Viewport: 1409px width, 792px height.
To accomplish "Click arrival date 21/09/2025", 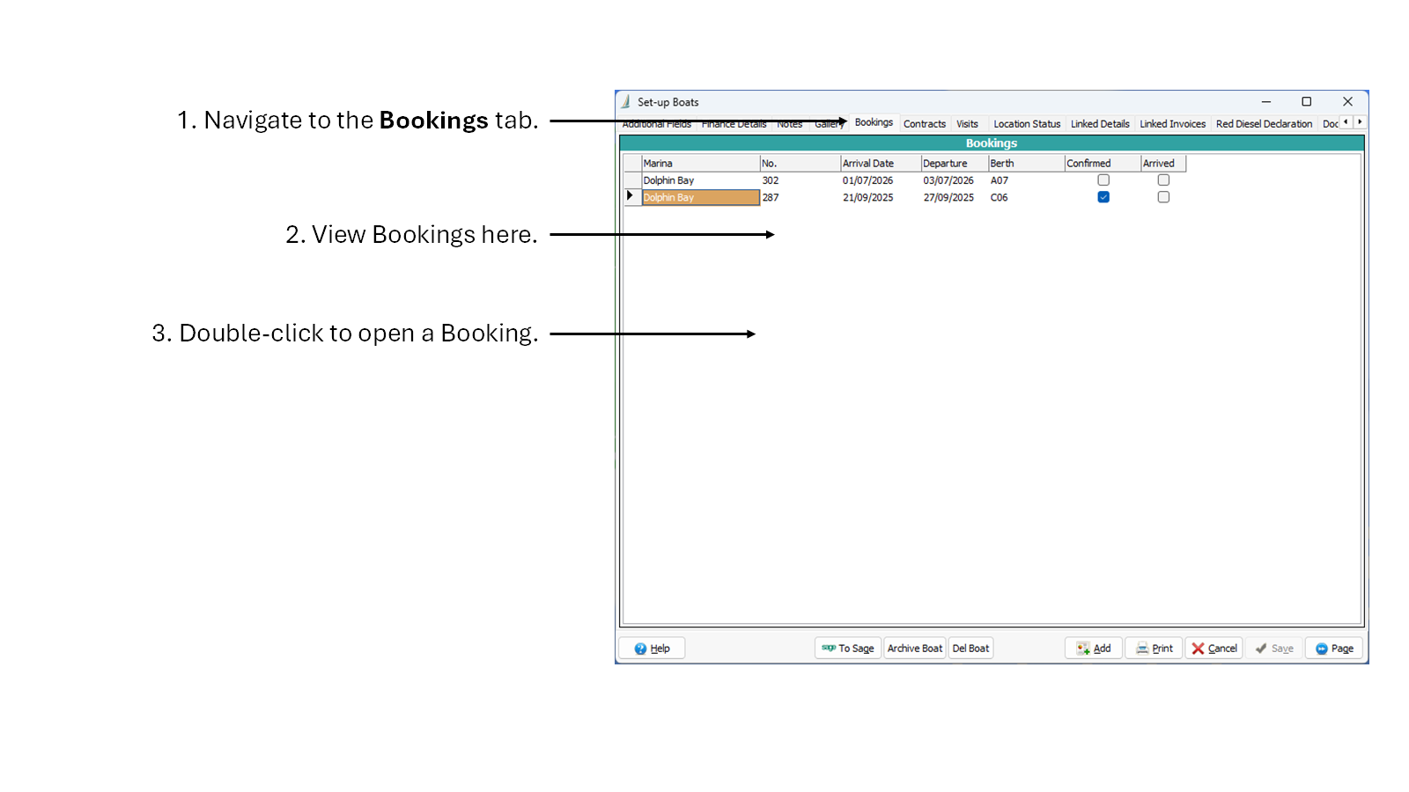I will (867, 197).
